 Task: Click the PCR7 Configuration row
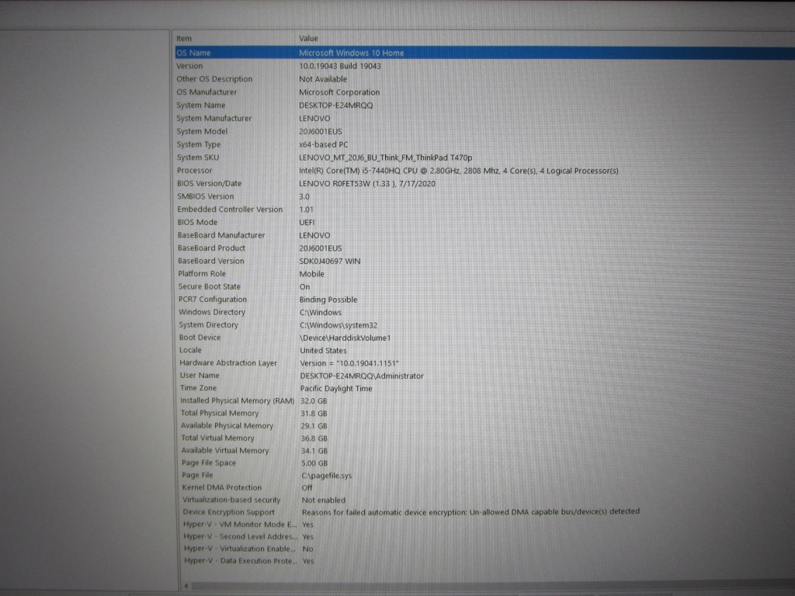212,300
